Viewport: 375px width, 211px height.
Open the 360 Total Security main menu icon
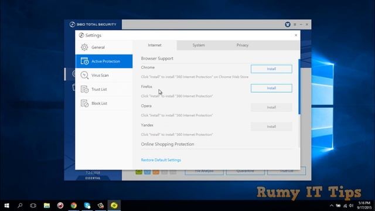click(295, 25)
